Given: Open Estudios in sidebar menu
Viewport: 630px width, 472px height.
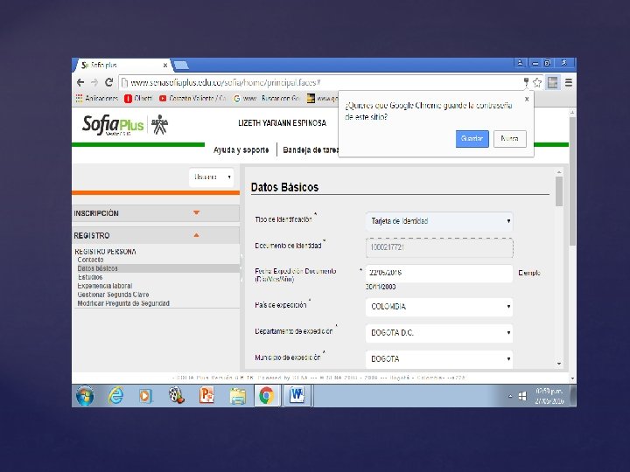Looking at the screenshot, I should (x=90, y=277).
